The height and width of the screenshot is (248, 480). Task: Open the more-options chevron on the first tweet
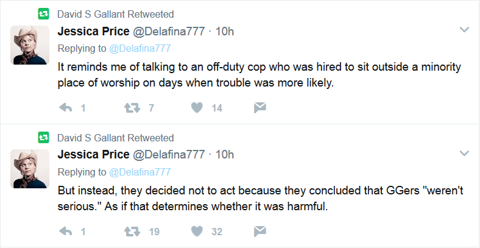(x=464, y=30)
